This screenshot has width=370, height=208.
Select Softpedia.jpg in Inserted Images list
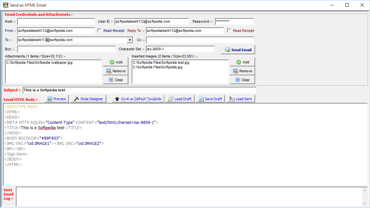pyautogui.click(x=158, y=67)
